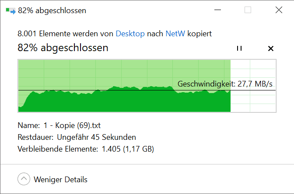294x194 pixels.
Task: Pause the copy operation
Action: point(239,48)
